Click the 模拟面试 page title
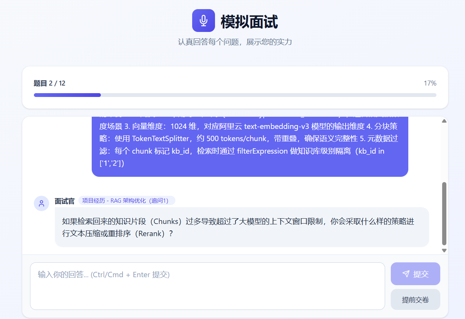Viewport: 465px width, 319px height. [249, 22]
